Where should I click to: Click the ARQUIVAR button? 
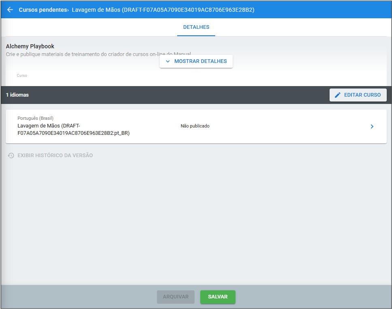point(176,297)
